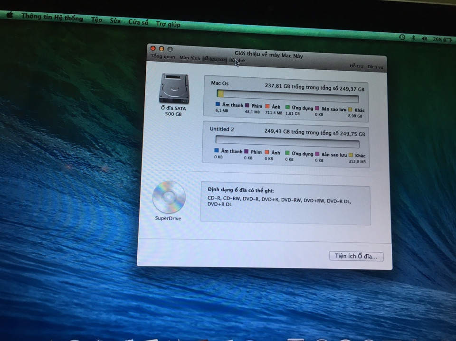Click the blue Âm thanh swatch for Untitled 2
456x341 pixels.
click(x=217, y=150)
